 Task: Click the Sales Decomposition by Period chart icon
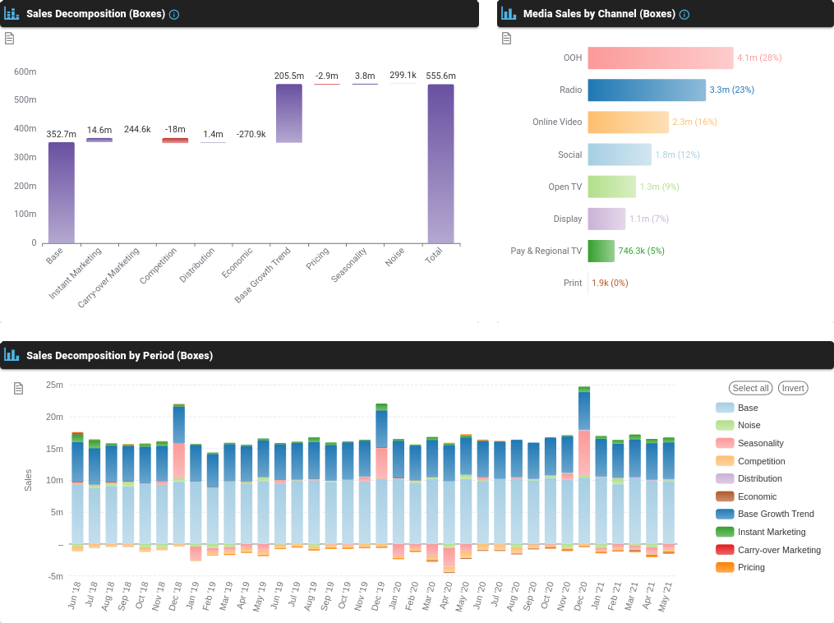tap(12, 355)
